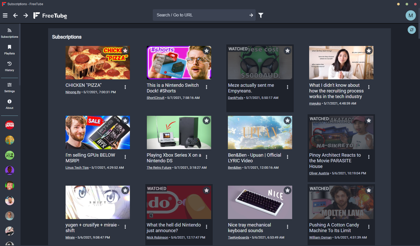Screen dimensions: 420x246
Task: Open options menu for Meze Empyreans video
Action: coord(288,87)
